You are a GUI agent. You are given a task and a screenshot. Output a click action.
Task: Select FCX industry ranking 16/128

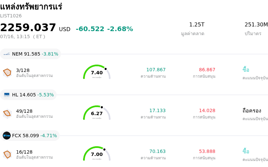[24, 152]
